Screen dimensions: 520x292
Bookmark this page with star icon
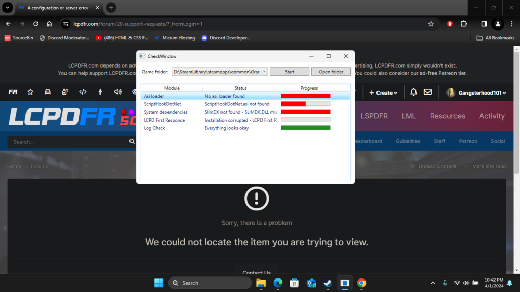[x=431, y=24]
